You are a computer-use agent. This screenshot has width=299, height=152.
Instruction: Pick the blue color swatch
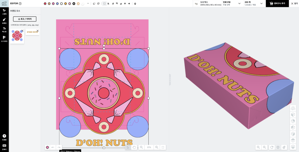click(x=58, y=4)
